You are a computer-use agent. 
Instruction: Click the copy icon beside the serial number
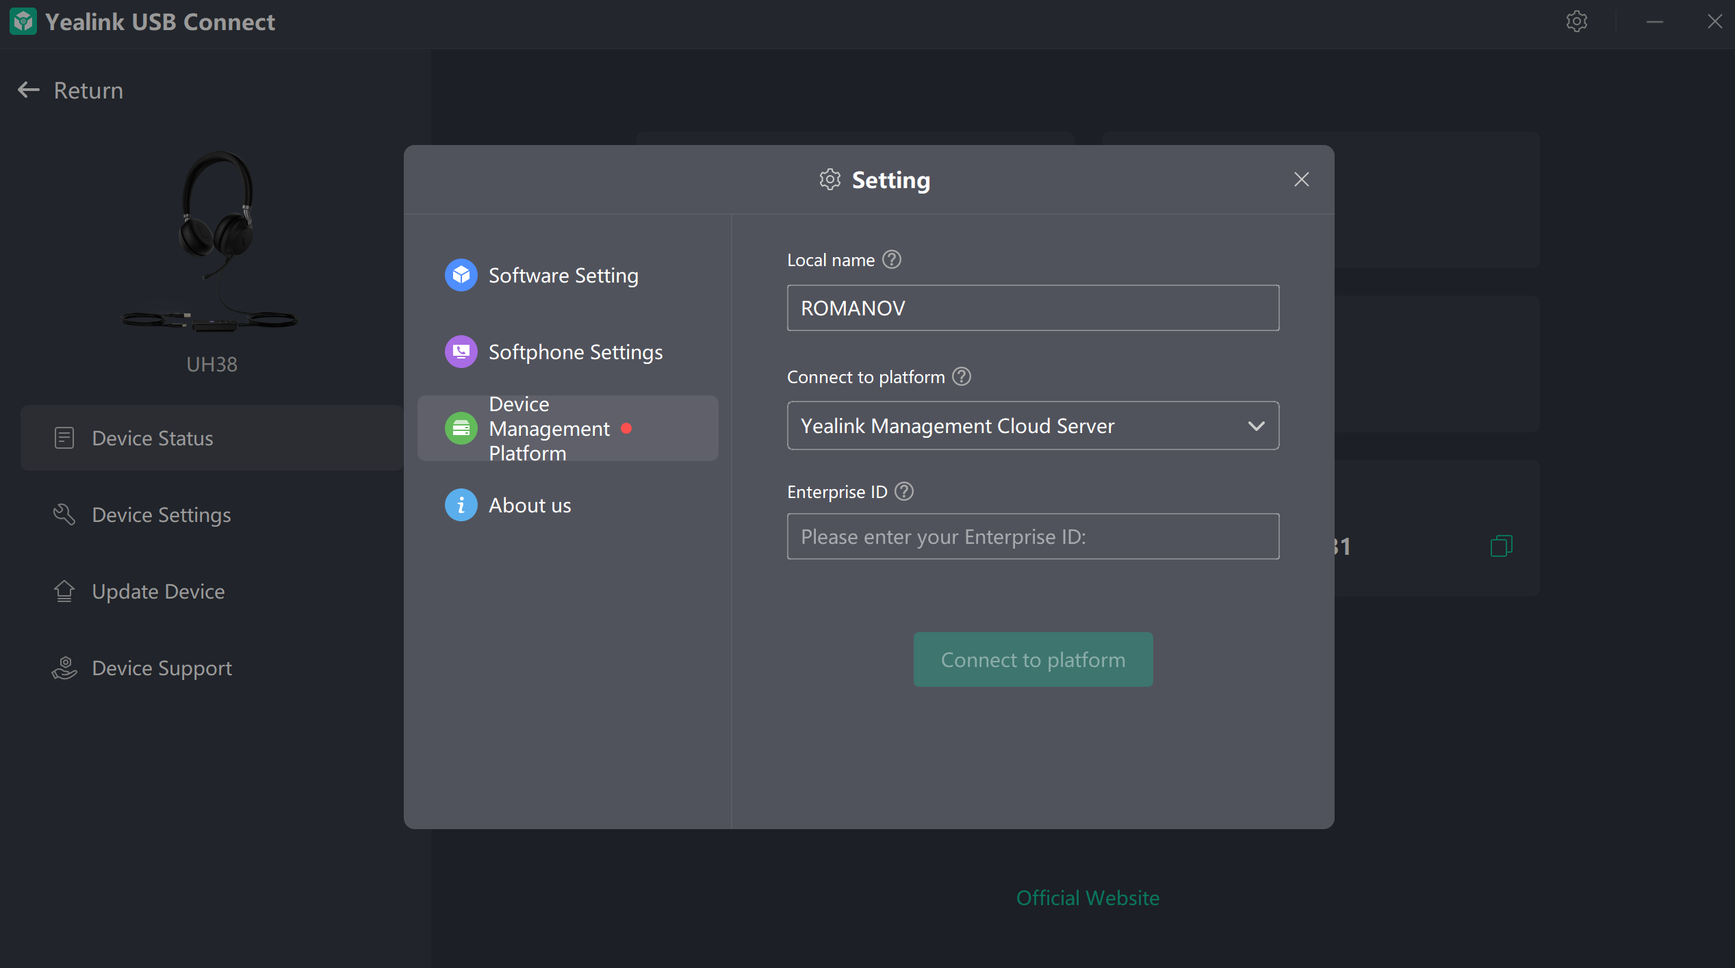click(1500, 546)
